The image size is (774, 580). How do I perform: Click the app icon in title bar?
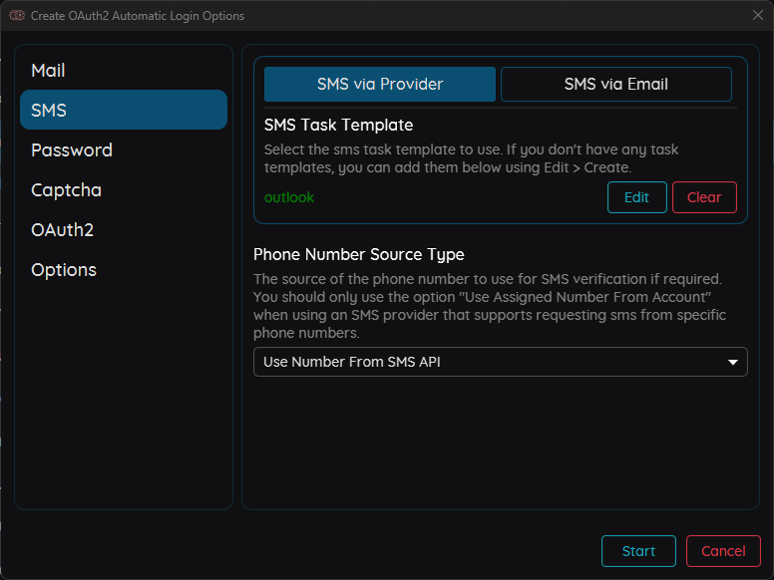pos(17,16)
